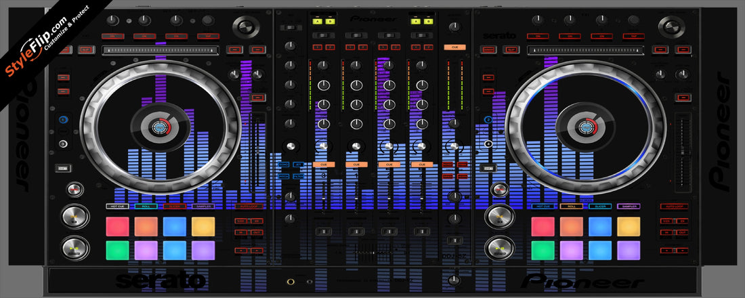The image size is (745, 298).
Task: Touch the right jog wheel platter
Action: (585, 127)
